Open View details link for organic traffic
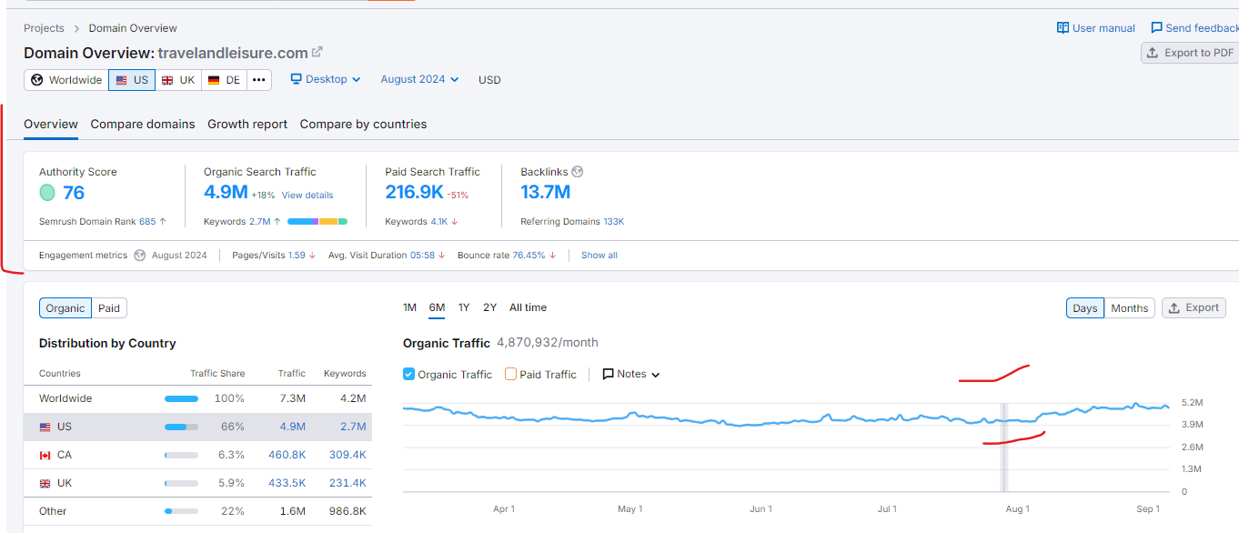The height and width of the screenshot is (533, 1239). coord(307,195)
